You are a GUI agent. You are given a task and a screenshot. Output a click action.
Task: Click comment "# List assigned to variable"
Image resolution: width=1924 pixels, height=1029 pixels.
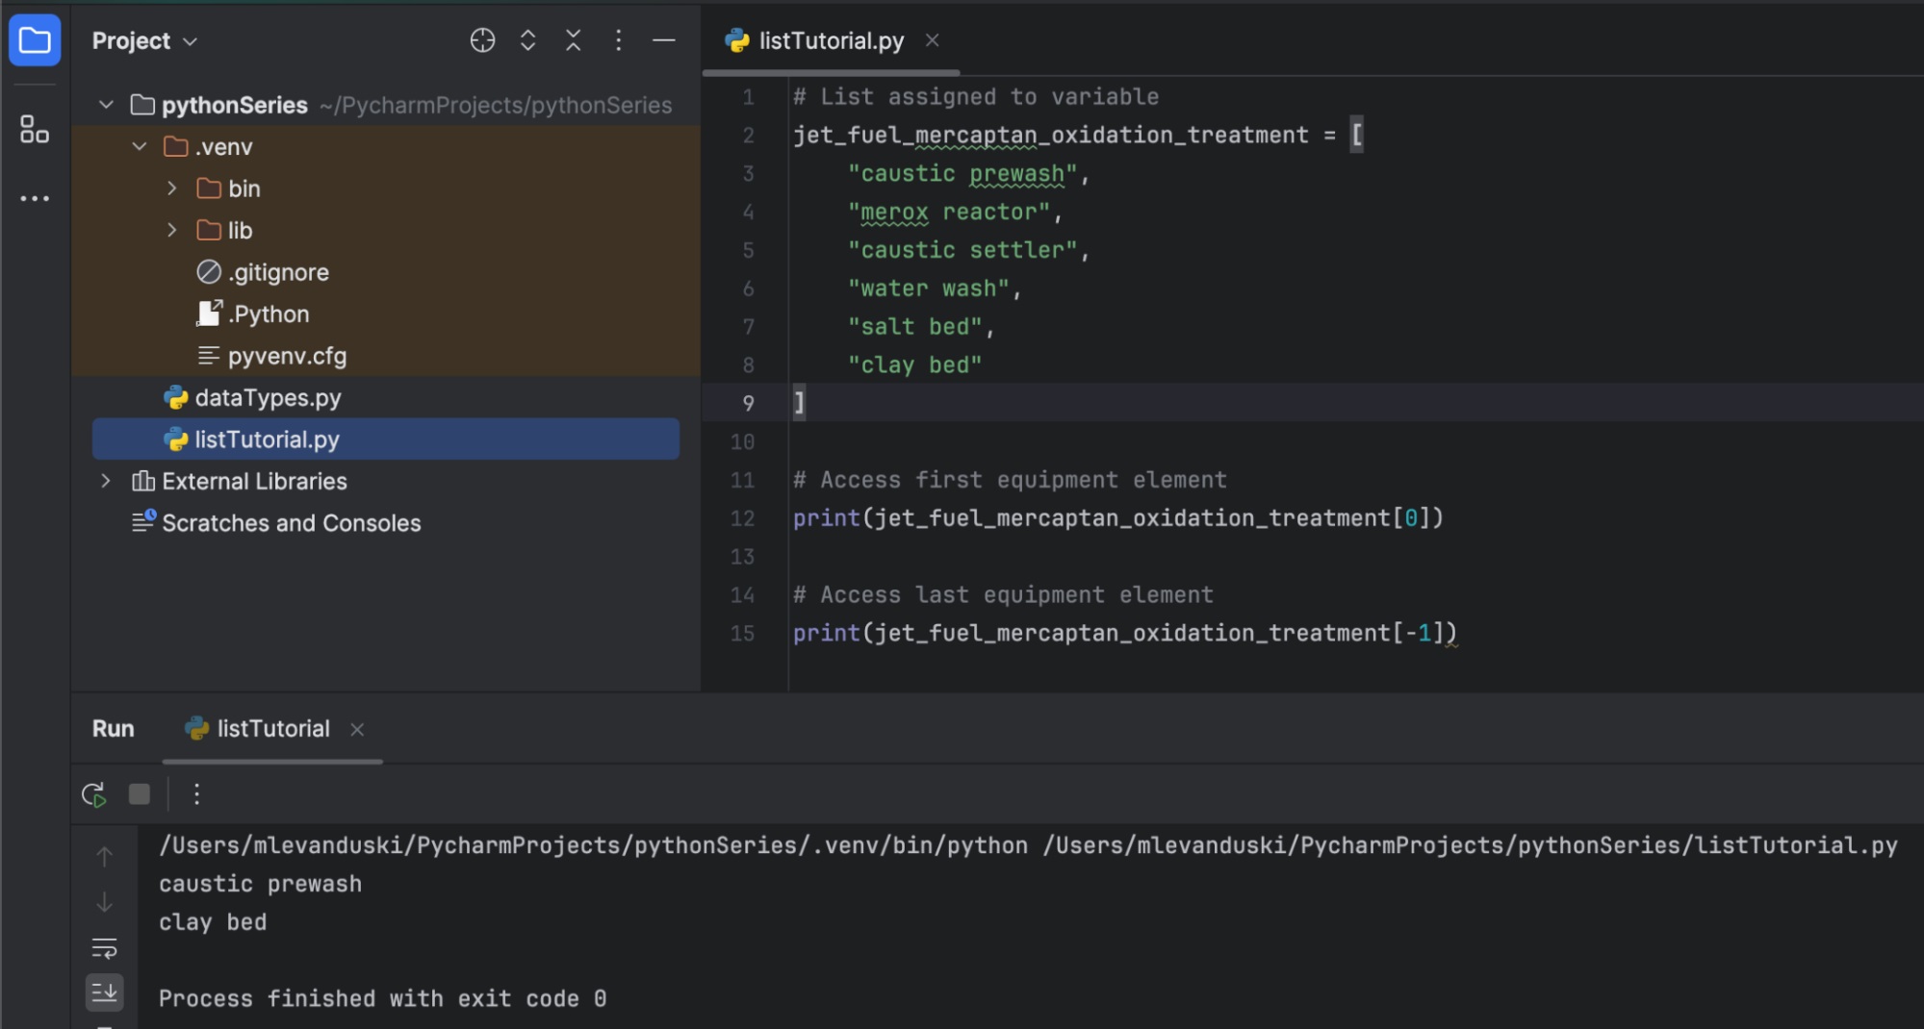(976, 97)
